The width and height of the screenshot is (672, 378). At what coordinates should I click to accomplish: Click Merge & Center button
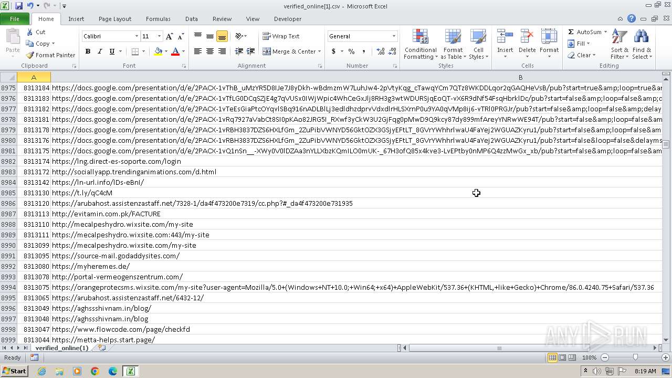pyautogui.click(x=289, y=51)
